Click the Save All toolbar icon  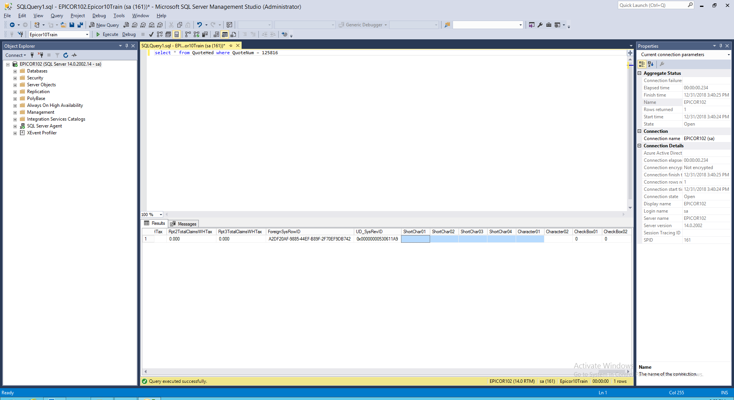click(80, 25)
